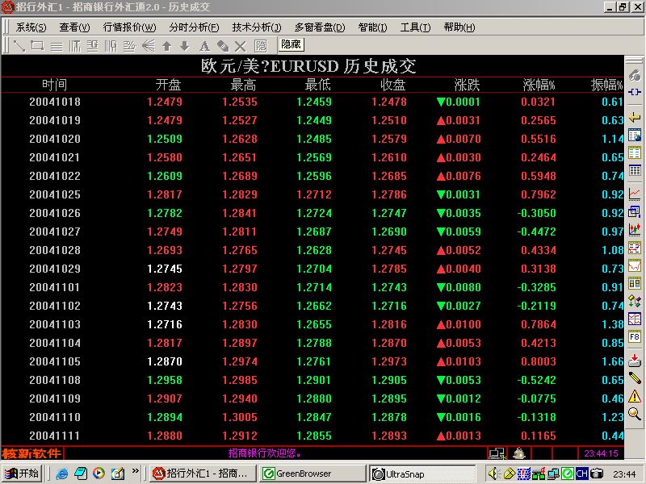Switch to the UltraSnap taskbar button
The height and width of the screenshot is (484, 646).
tap(422, 474)
